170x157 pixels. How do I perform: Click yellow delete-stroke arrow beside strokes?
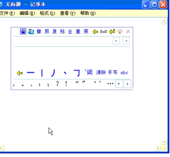point(20,73)
